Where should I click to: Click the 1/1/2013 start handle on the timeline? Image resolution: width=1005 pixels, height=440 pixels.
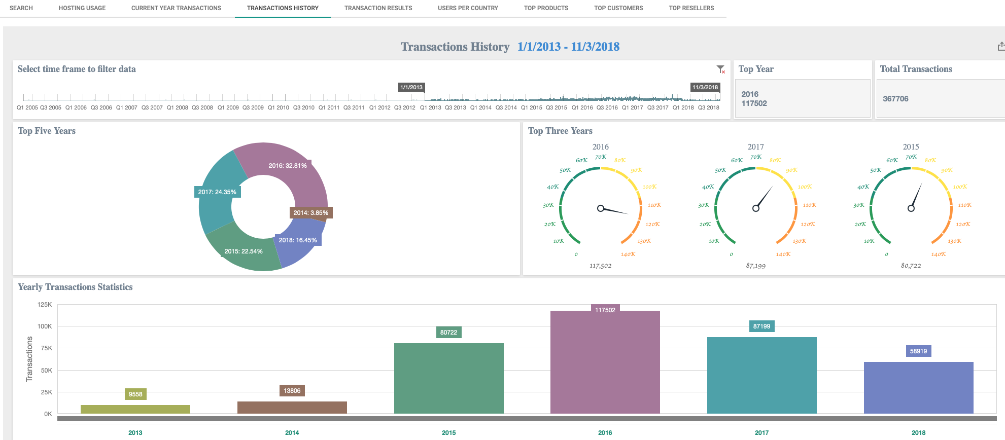(x=411, y=87)
